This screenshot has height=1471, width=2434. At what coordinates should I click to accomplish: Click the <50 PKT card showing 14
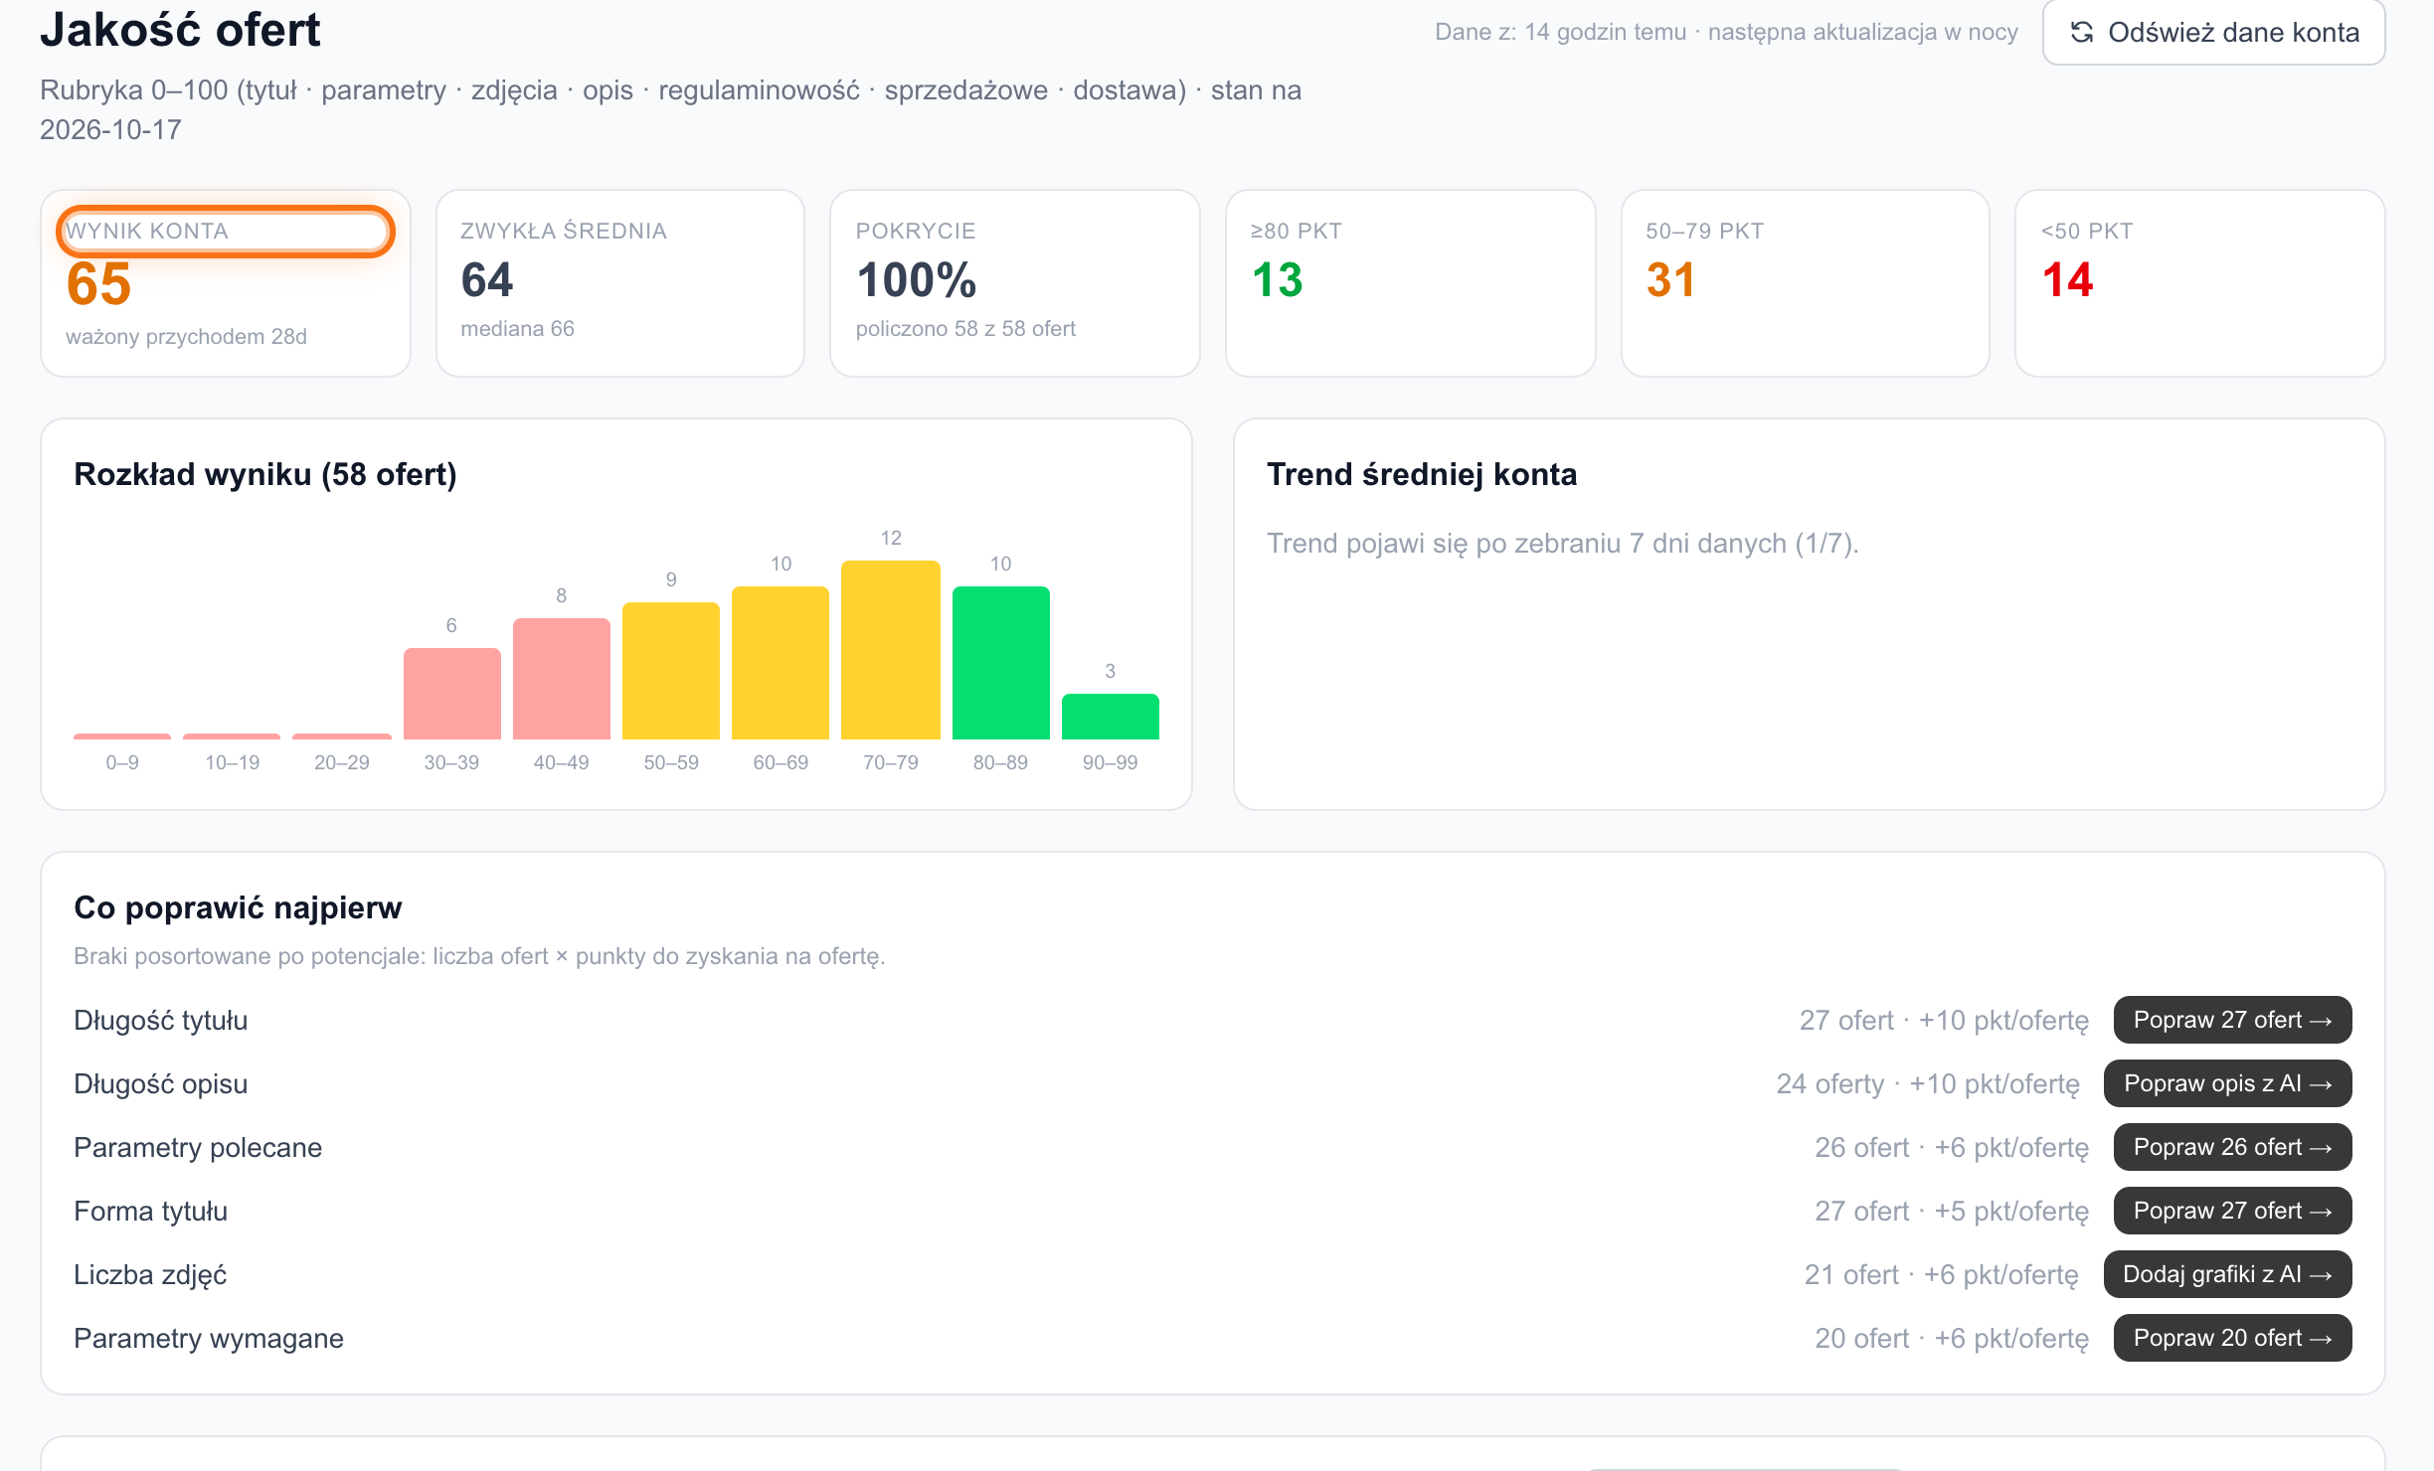2199,283
